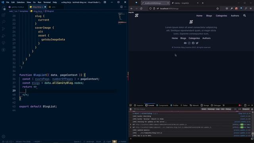Show more DevTools tabs with the chevron
The height and width of the screenshot is (143, 254).
click(x=223, y=105)
